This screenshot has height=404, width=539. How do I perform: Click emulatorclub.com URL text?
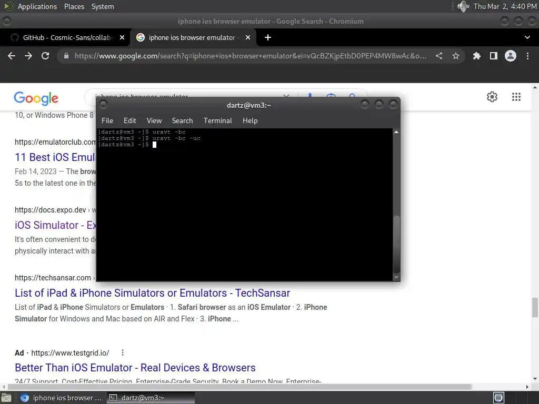pyautogui.click(x=55, y=142)
